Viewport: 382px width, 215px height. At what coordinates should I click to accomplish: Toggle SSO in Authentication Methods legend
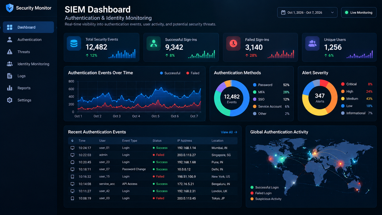click(x=259, y=99)
